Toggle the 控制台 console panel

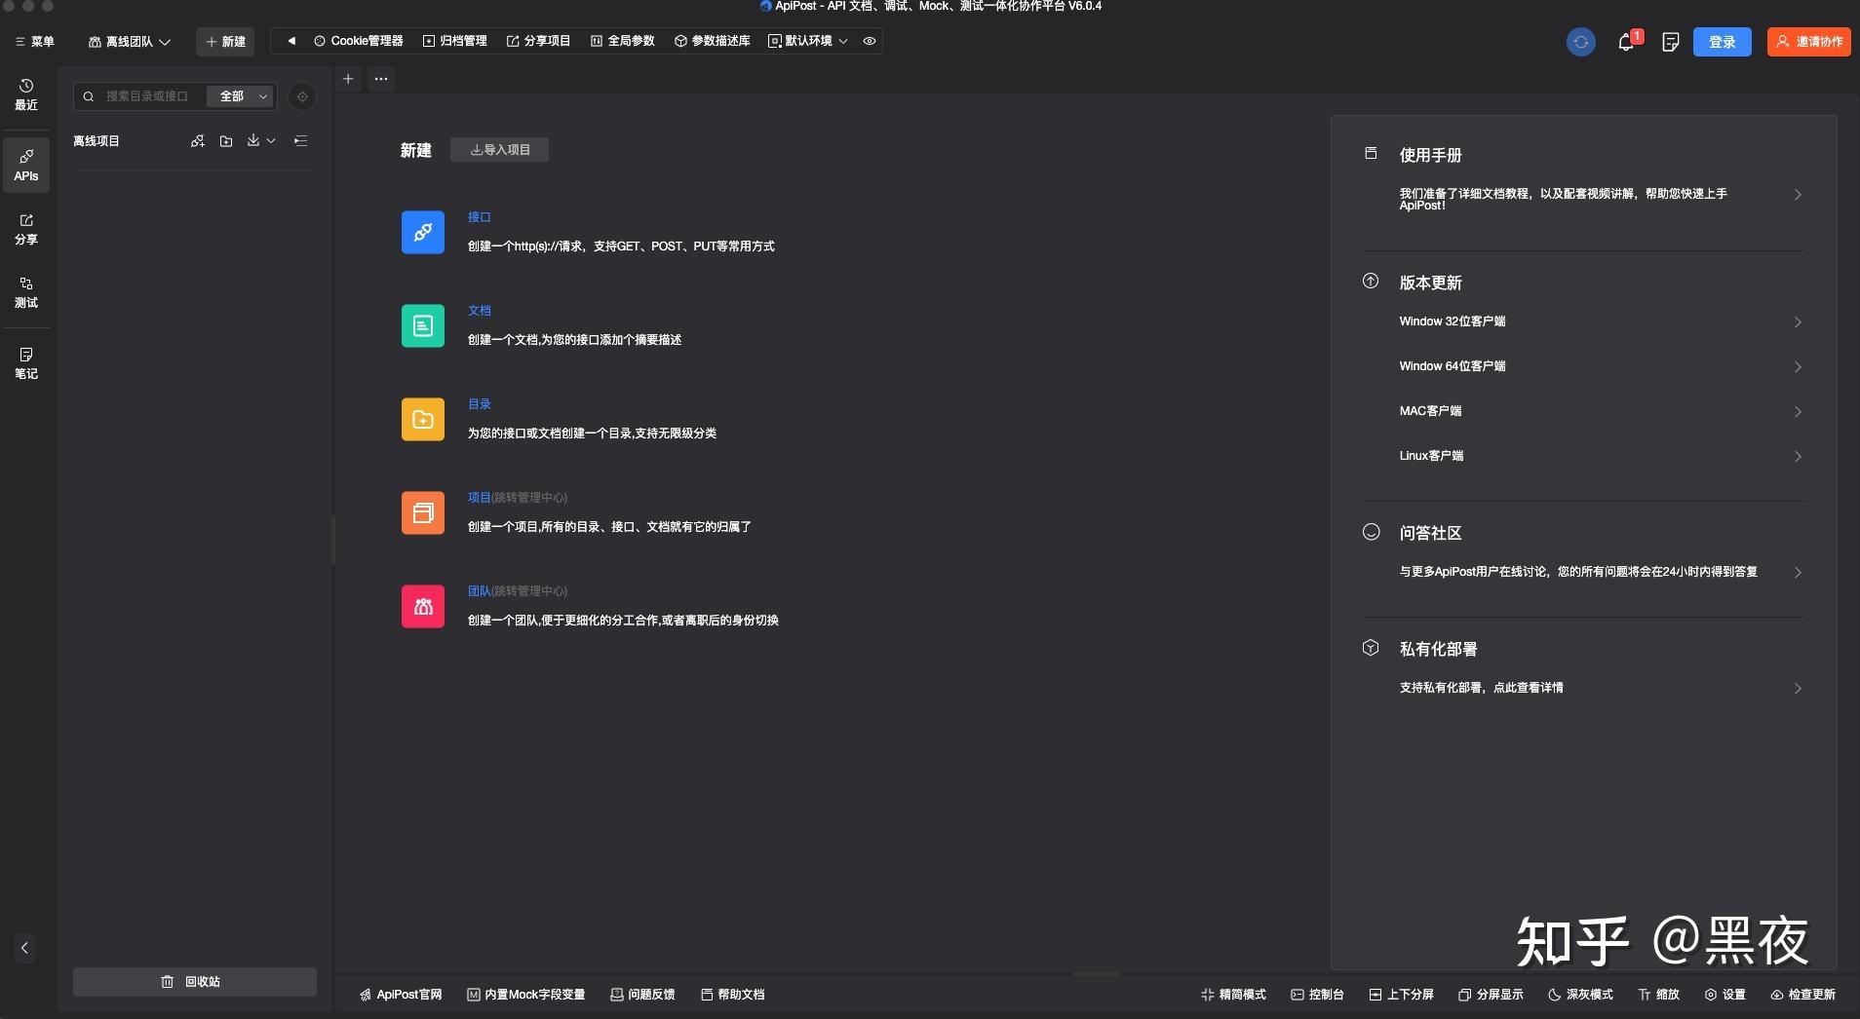[1317, 995]
